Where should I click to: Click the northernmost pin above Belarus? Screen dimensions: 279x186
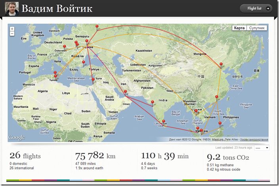(x=97, y=27)
